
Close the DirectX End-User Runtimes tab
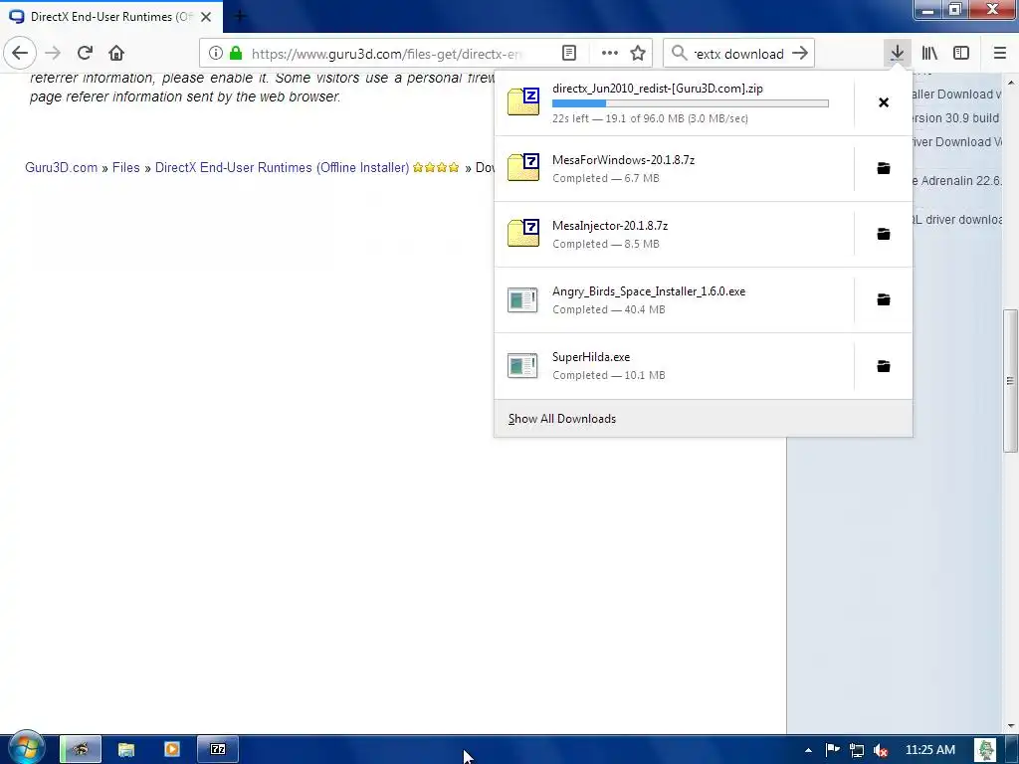(206, 17)
